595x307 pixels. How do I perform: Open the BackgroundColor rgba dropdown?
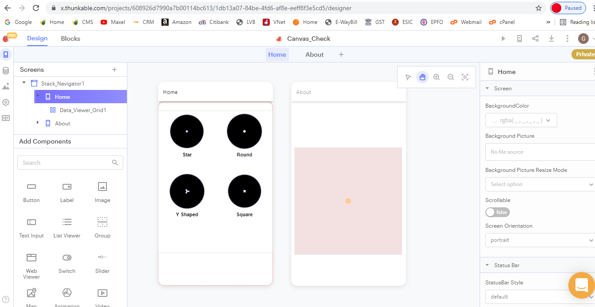click(x=521, y=120)
